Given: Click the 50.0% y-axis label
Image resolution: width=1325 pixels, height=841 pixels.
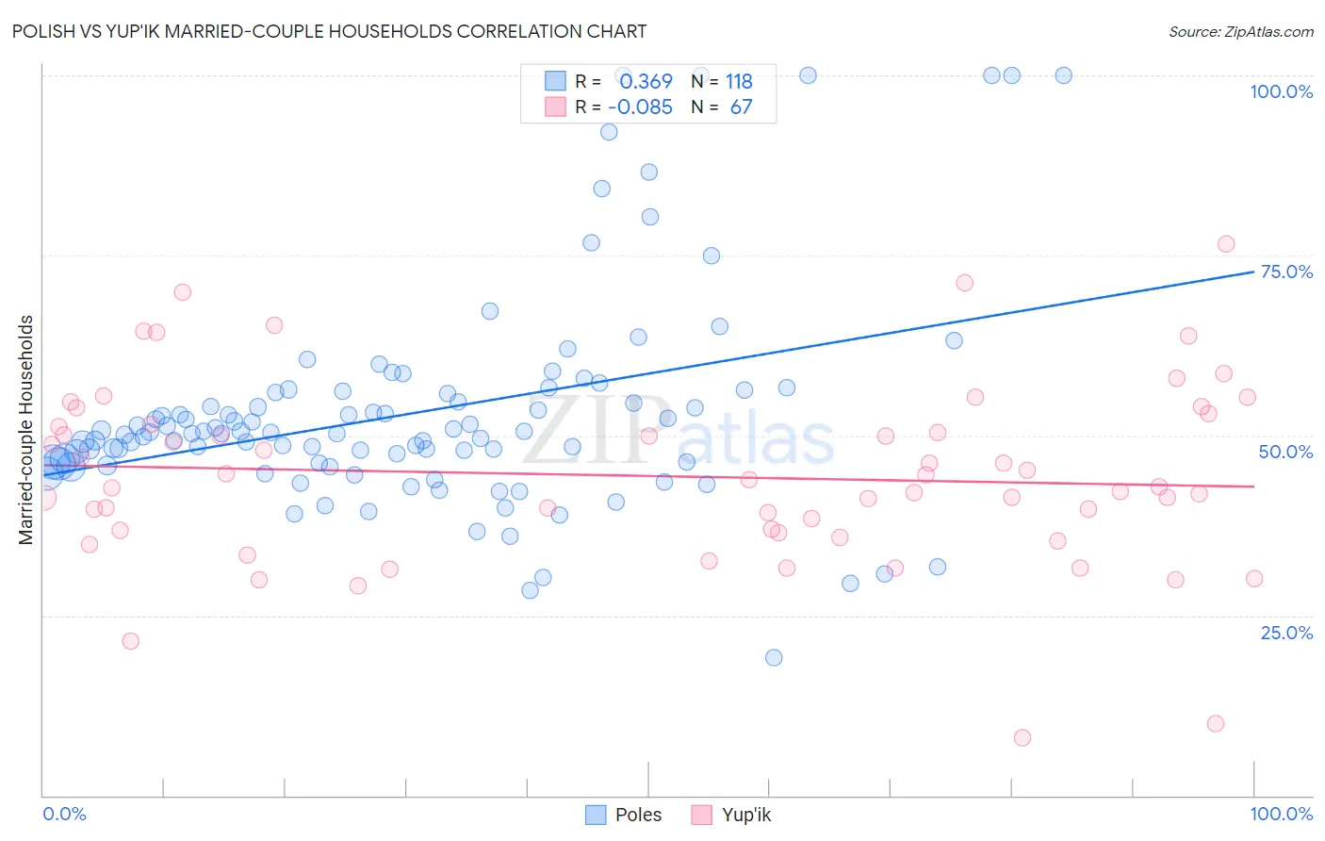Looking at the screenshot, I should click(1285, 452).
